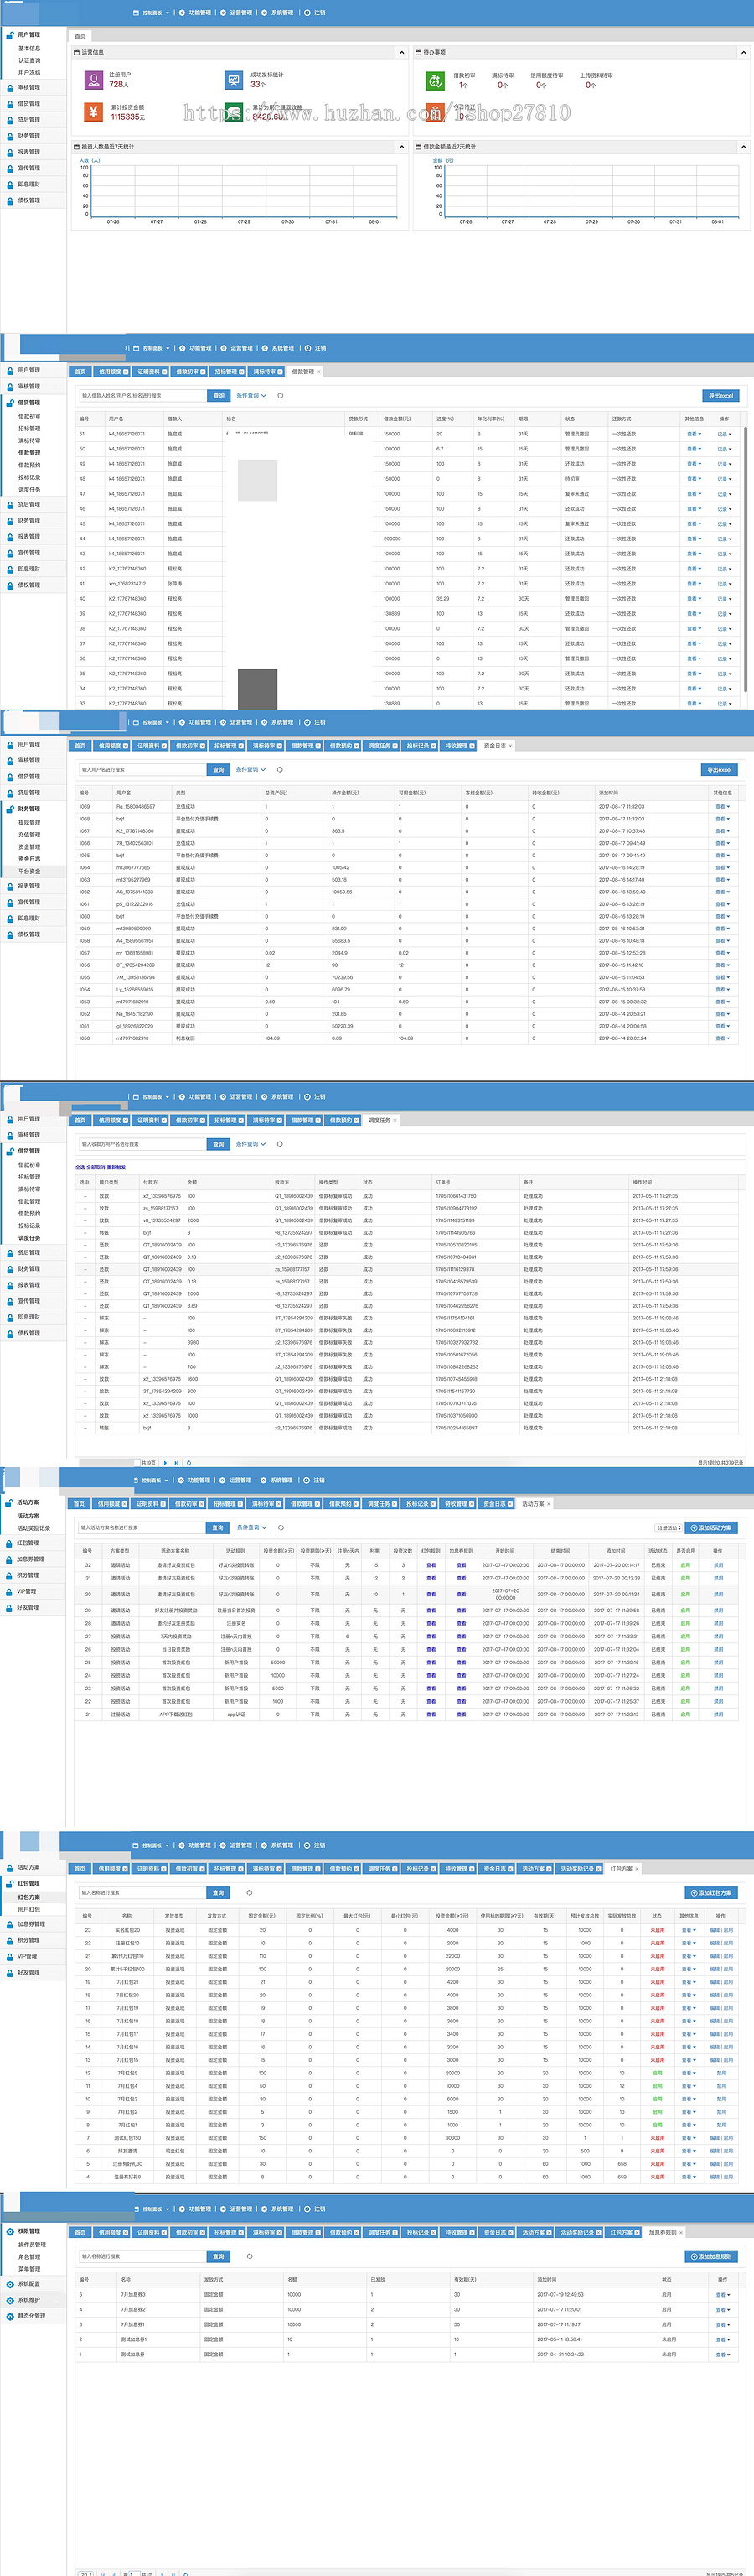Click the lock icon beside VIP管理 on 活动方案 screen
Viewport: 754px width, 2576px height.
click(x=10, y=1591)
